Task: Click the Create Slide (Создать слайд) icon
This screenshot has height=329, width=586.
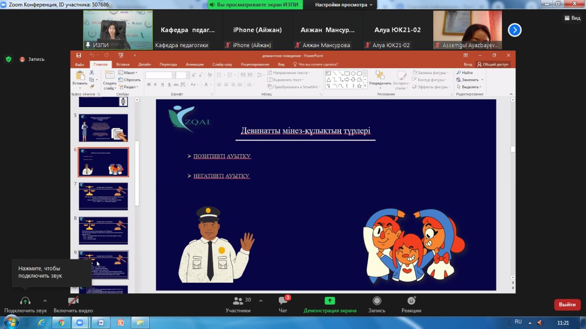Action: click(x=109, y=76)
